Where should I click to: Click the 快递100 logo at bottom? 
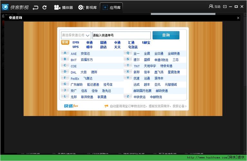[71, 106]
